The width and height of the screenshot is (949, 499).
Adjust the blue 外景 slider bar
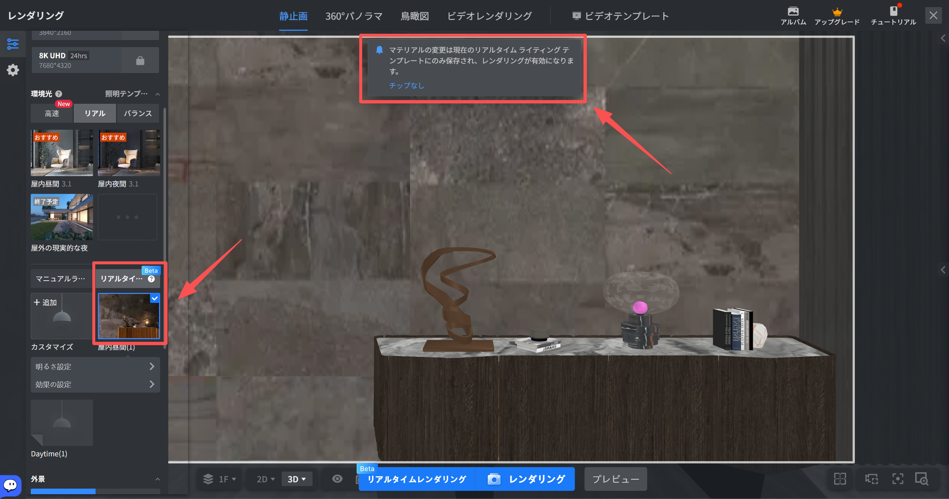coord(63,491)
